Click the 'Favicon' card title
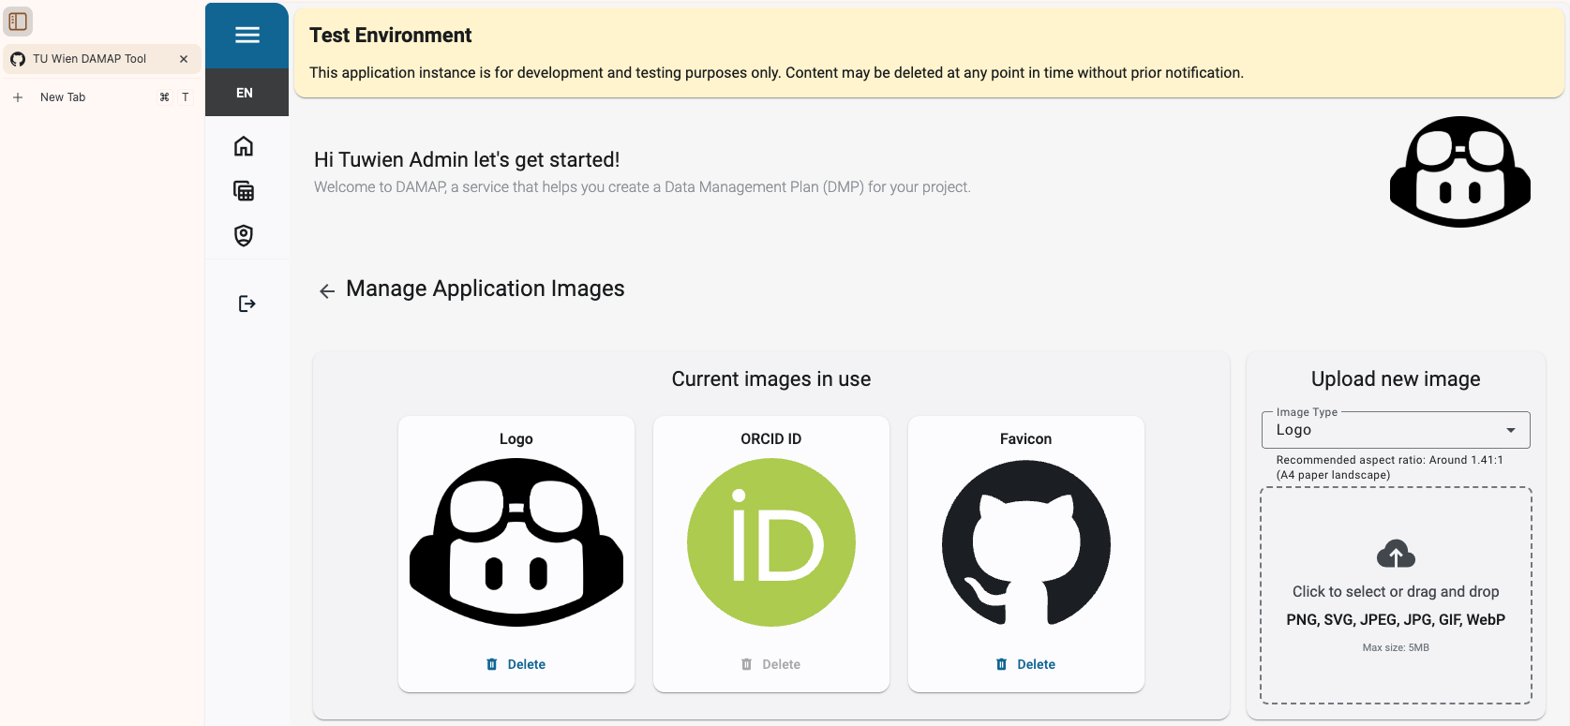1570x726 pixels. click(1026, 439)
